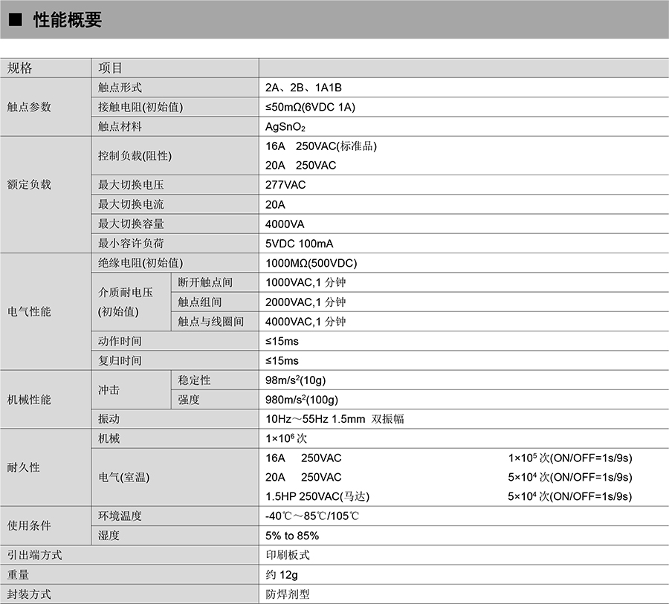
Task: Select the AgSnO₂ contact material value
Action: [x=285, y=127]
